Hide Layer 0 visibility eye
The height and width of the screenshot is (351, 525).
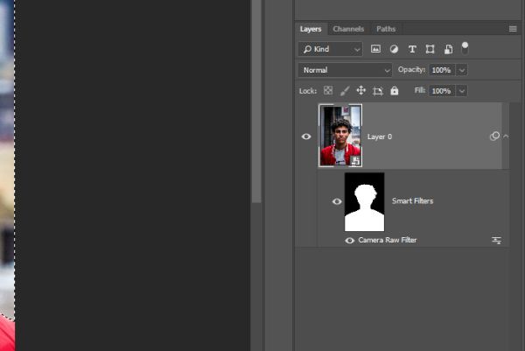[306, 137]
